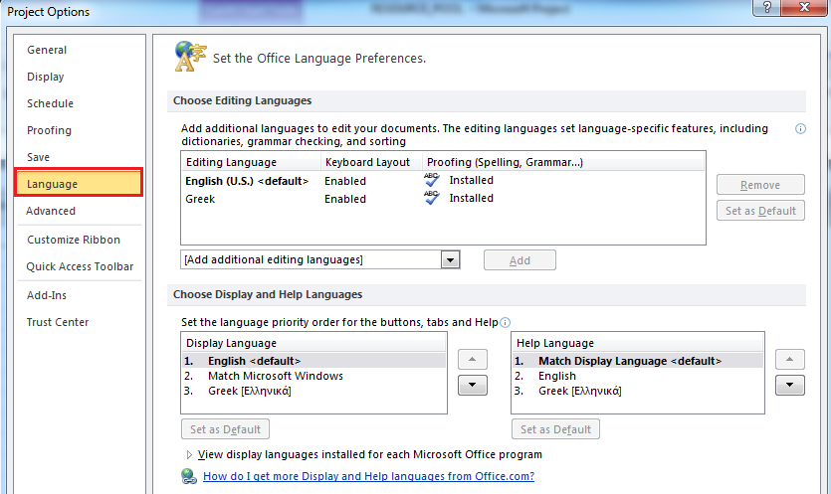This screenshot has height=494, width=831.
Task: Open the Advanced options category
Action: (51, 212)
